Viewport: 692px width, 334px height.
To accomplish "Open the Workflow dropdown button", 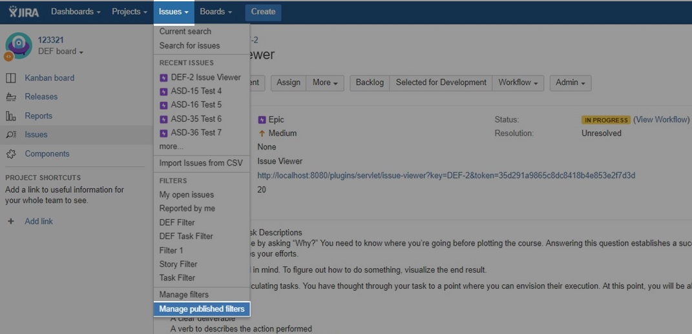I will tap(518, 83).
